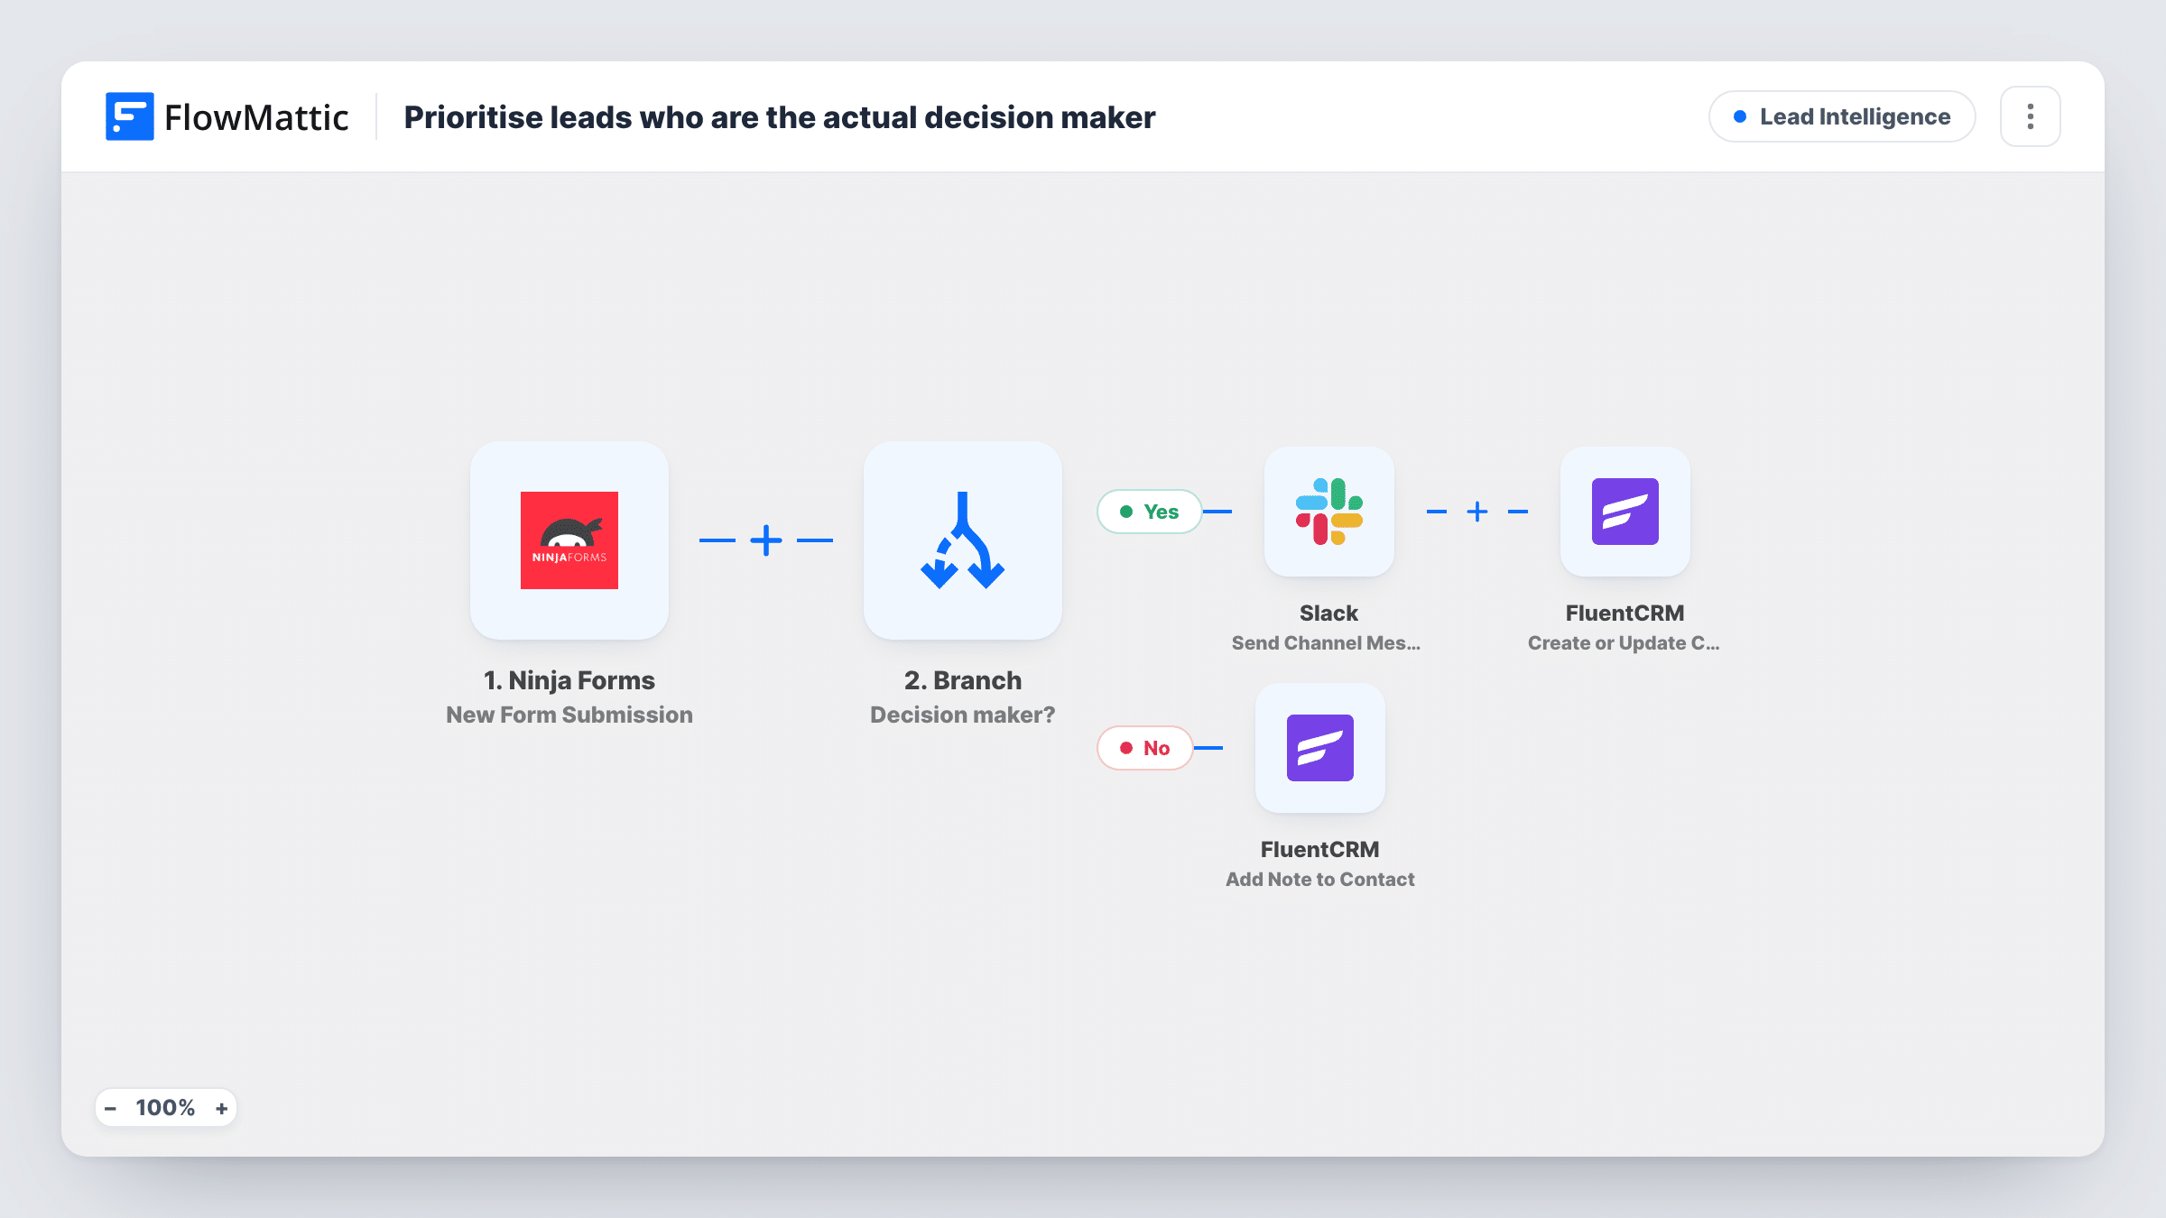
Task: Click the FlowMattic logo
Action: pyautogui.click(x=227, y=116)
